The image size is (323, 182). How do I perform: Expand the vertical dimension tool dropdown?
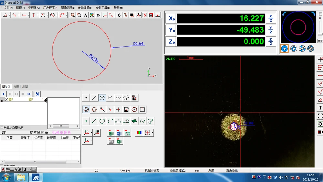coord(38,15)
